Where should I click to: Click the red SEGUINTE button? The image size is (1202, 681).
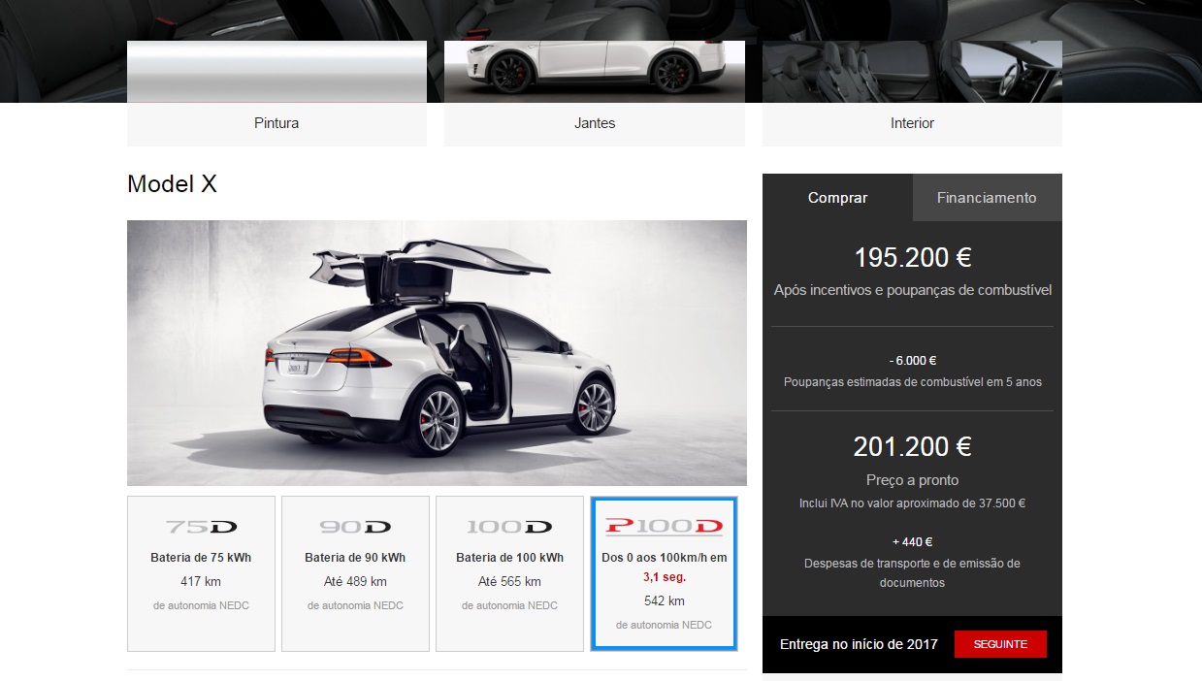(x=1000, y=643)
